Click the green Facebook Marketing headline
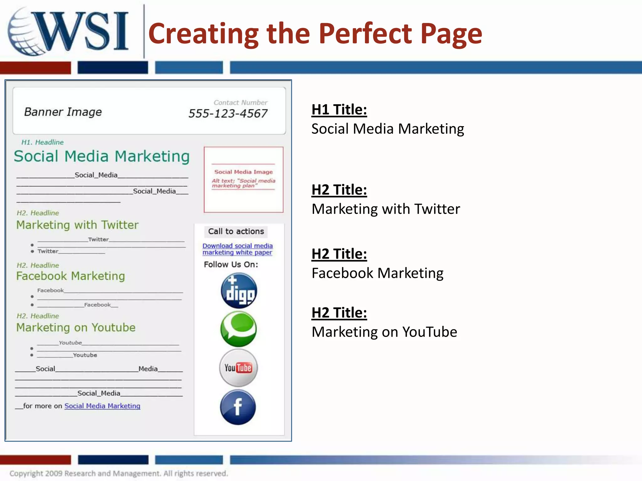 click(x=71, y=276)
